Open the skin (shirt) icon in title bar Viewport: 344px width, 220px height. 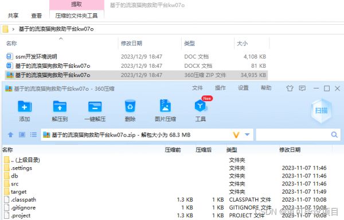coord(290,88)
